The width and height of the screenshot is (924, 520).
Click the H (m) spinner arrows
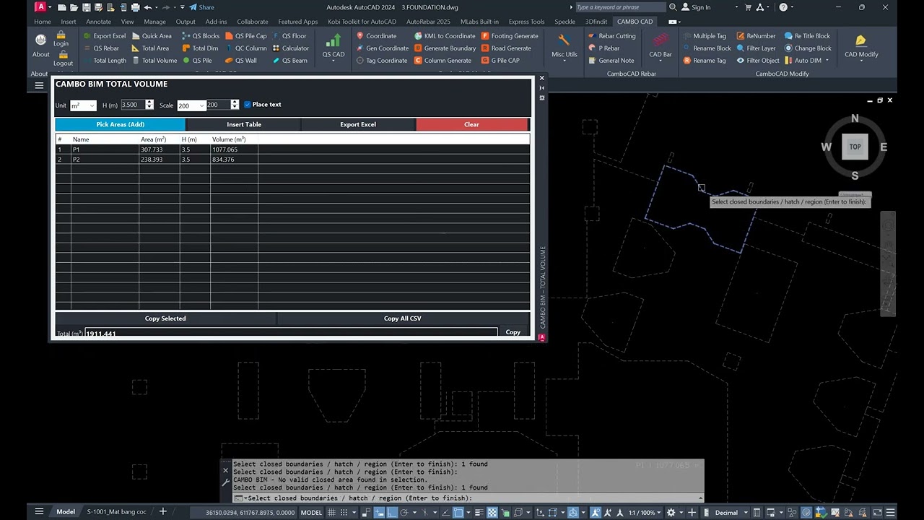click(149, 105)
